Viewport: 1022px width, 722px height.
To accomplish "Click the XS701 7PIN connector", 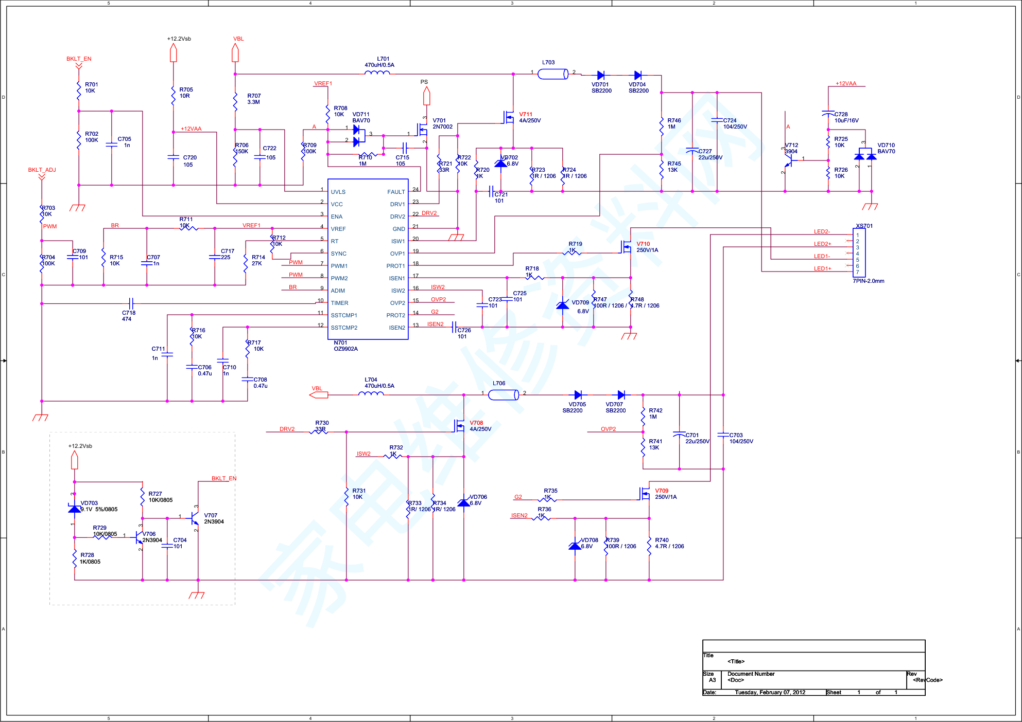I will pyautogui.click(x=859, y=253).
